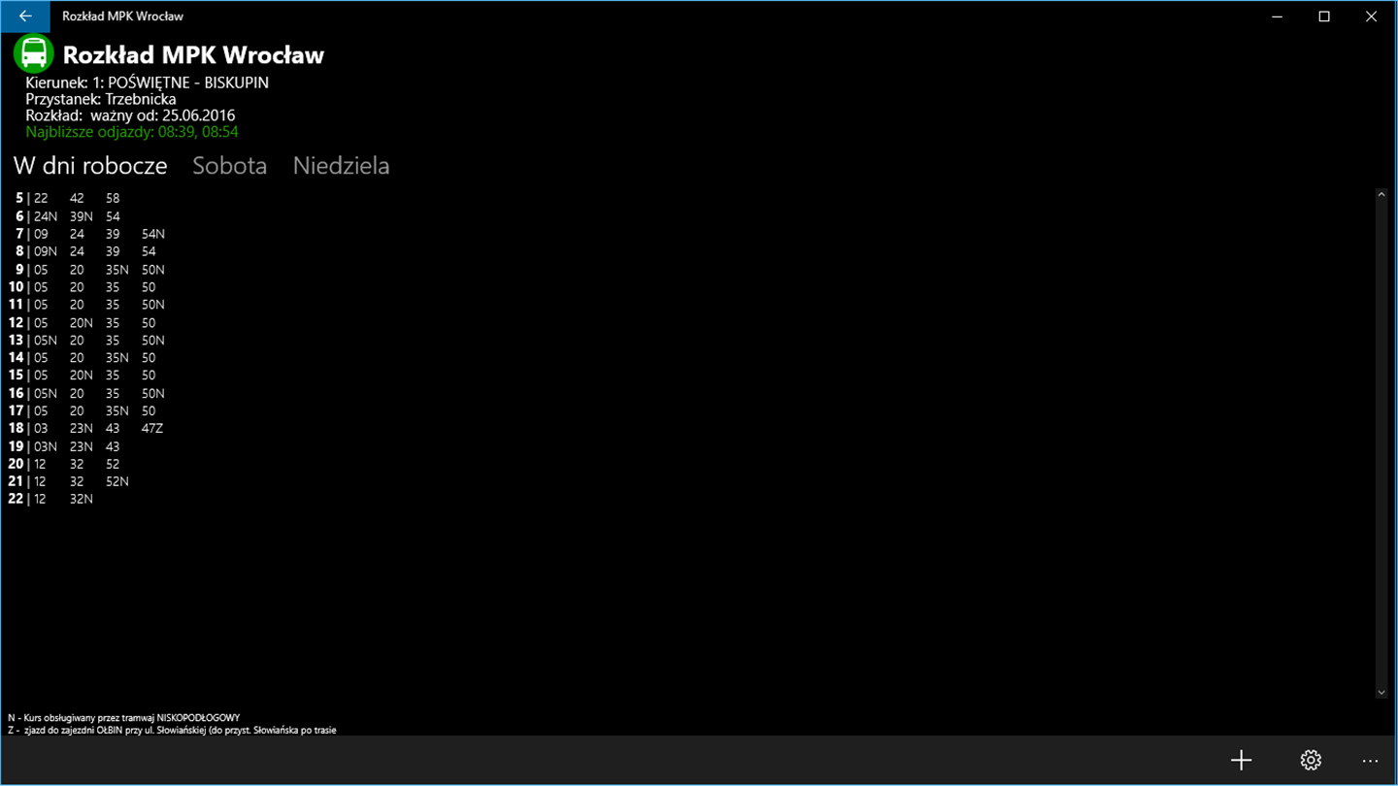
Task: Select departure 03 in hour 18 row
Action: point(41,428)
